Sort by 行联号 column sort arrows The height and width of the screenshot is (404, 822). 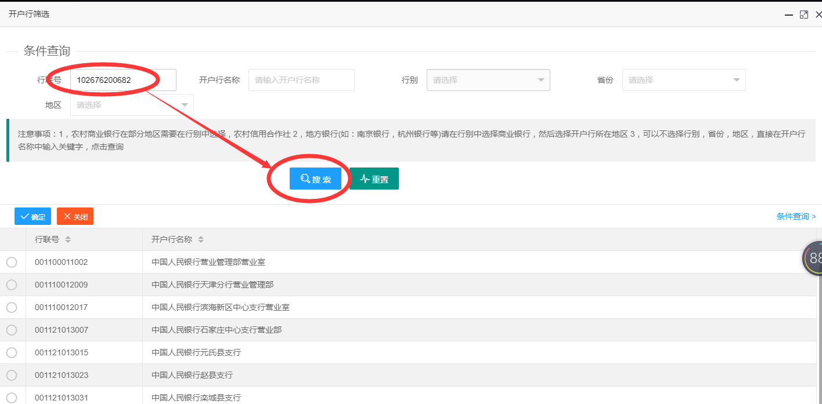point(68,239)
